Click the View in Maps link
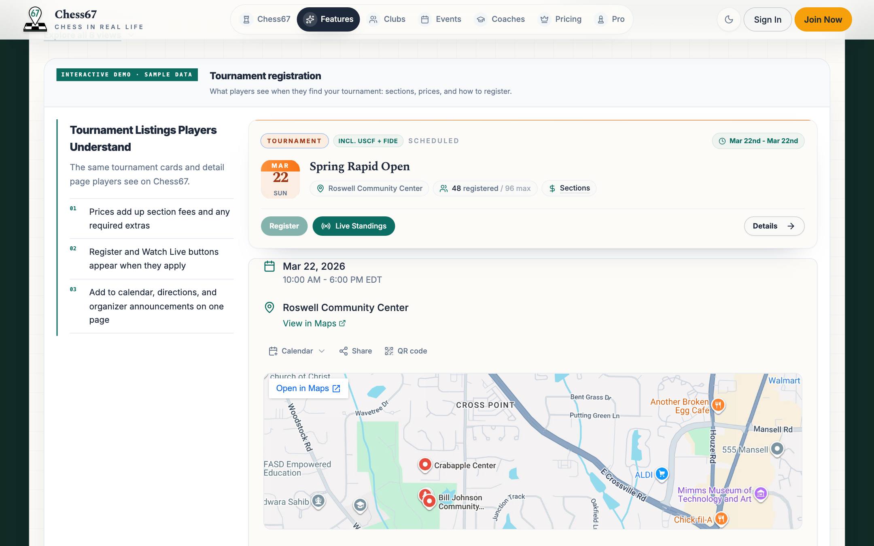This screenshot has height=546, width=874. click(x=314, y=323)
